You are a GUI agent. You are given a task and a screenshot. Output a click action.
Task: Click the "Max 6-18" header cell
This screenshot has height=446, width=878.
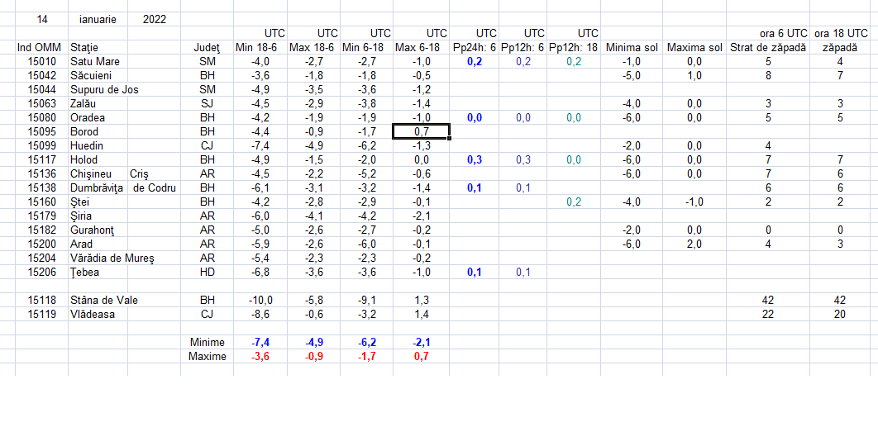click(x=418, y=48)
